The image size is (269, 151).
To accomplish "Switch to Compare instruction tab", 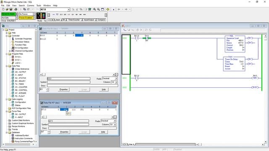I will (x=101, y=20).
